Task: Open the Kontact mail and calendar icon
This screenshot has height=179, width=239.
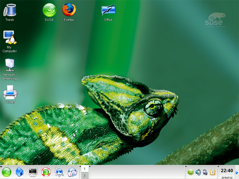Action: [x=72, y=172]
